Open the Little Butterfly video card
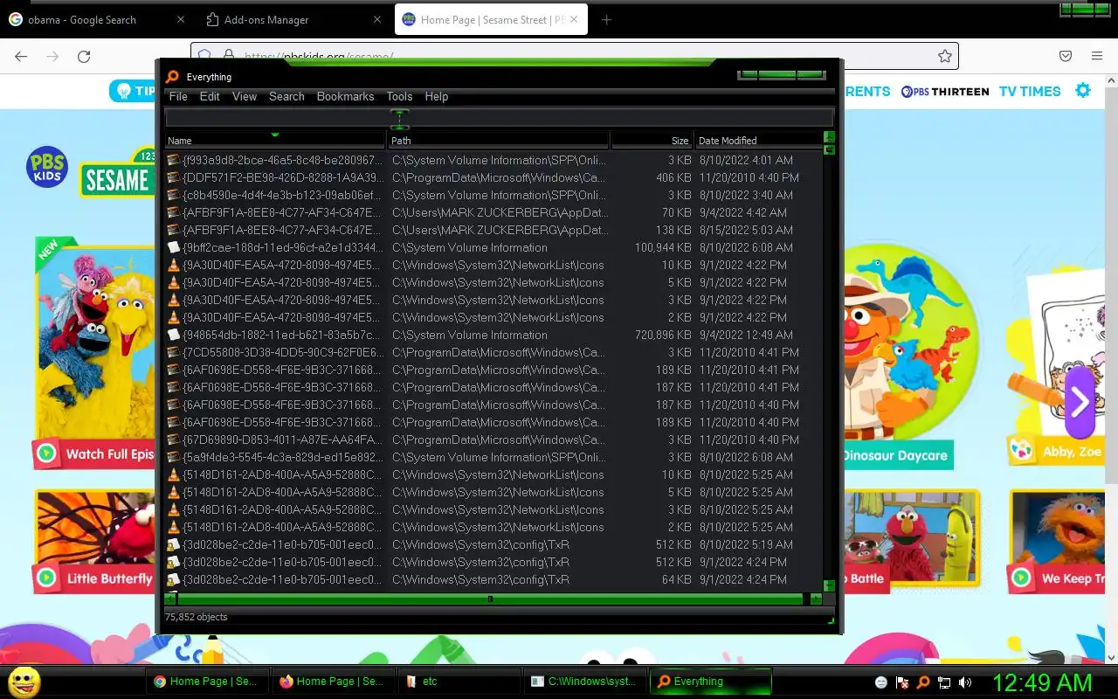The height and width of the screenshot is (699, 1118). tap(94, 542)
